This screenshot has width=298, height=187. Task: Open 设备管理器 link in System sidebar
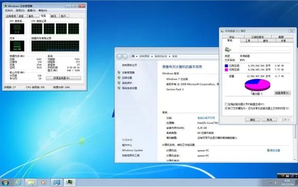pyautogui.click(x=128, y=72)
